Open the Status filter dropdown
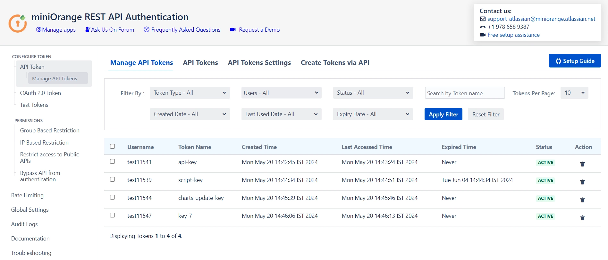Image resolution: width=608 pixels, height=260 pixels. [373, 93]
